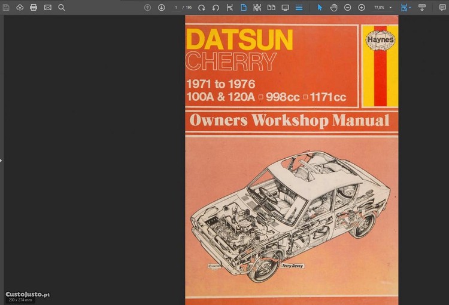Open the search magnifier tool
449x305 pixels.
click(x=61, y=8)
